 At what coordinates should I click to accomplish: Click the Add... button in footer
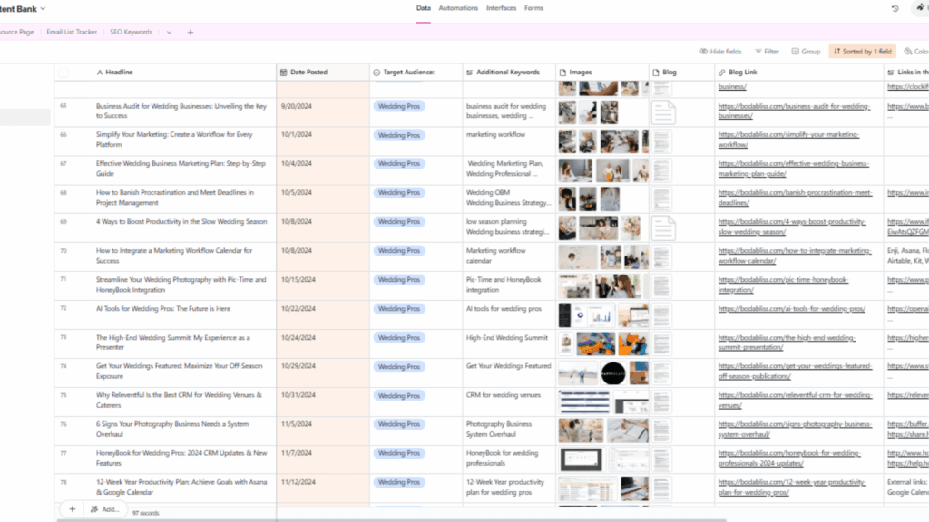click(104, 509)
